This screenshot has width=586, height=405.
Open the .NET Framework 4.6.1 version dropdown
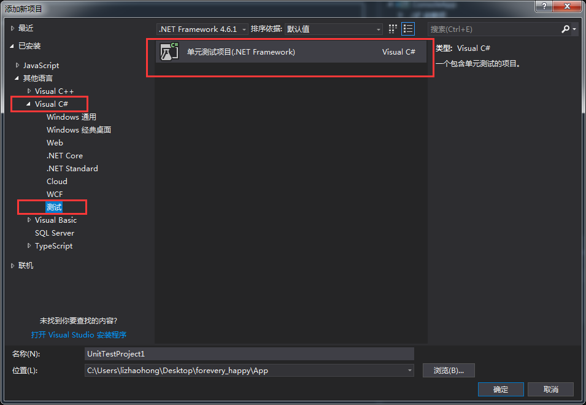202,29
